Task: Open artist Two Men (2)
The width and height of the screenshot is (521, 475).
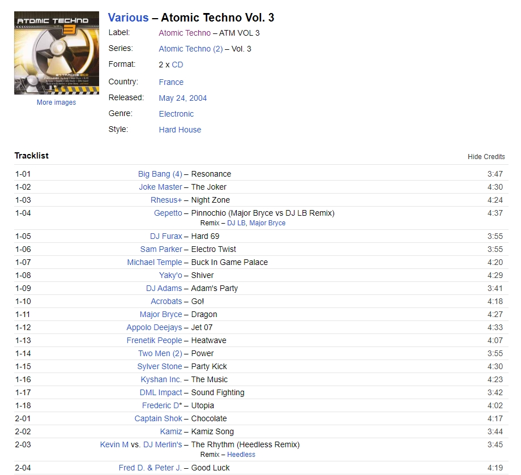Action: click(x=160, y=353)
